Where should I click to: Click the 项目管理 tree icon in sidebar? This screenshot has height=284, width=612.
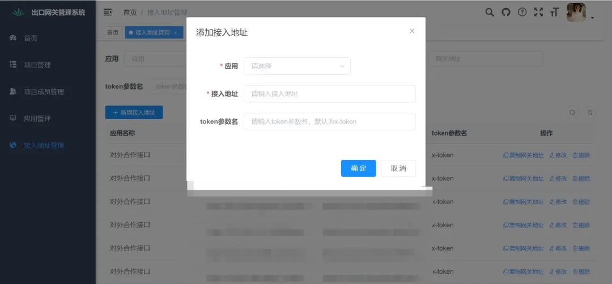[x=13, y=65]
